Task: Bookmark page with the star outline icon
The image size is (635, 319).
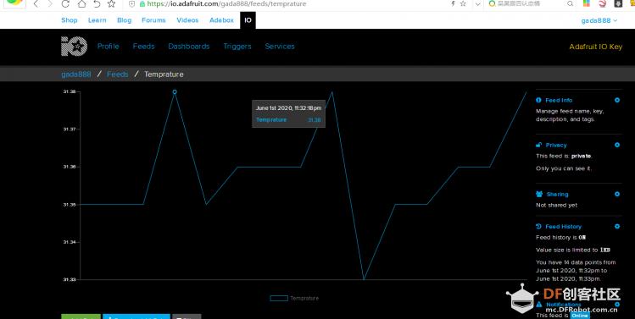Action: pos(111,4)
